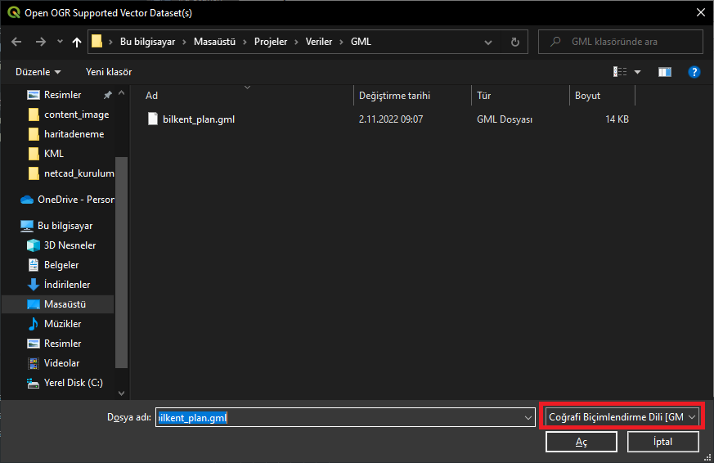714x463 pixels.
Task: Open İndirilenler folder
Action: (x=67, y=284)
